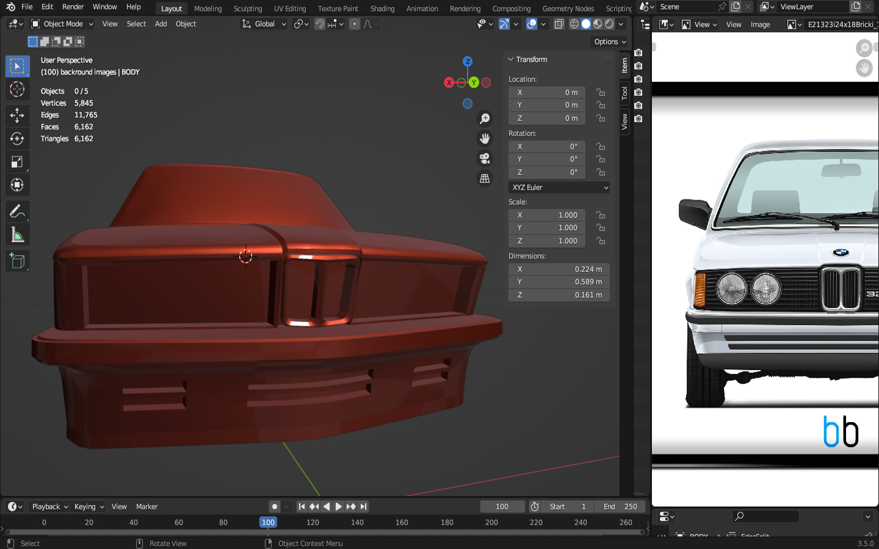
Task: Switch to the Sculpting workspace tab
Action: (x=247, y=9)
